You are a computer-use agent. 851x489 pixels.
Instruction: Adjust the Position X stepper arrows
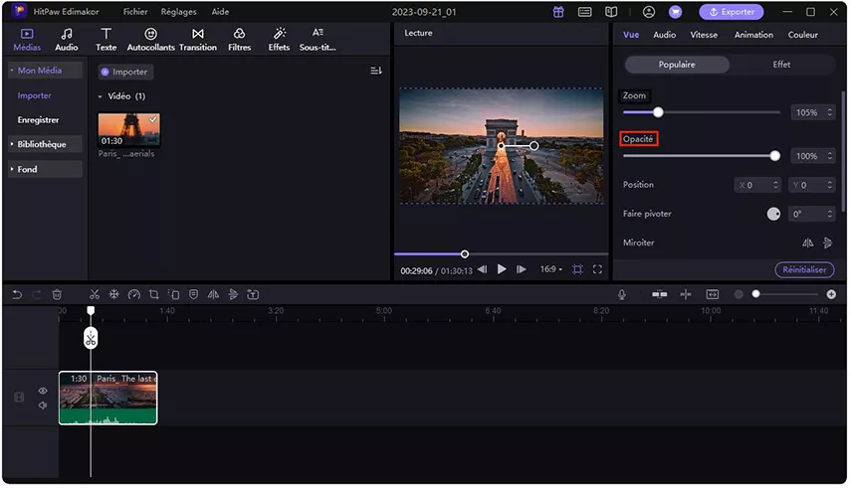pyautogui.click(x=775, y=185)
